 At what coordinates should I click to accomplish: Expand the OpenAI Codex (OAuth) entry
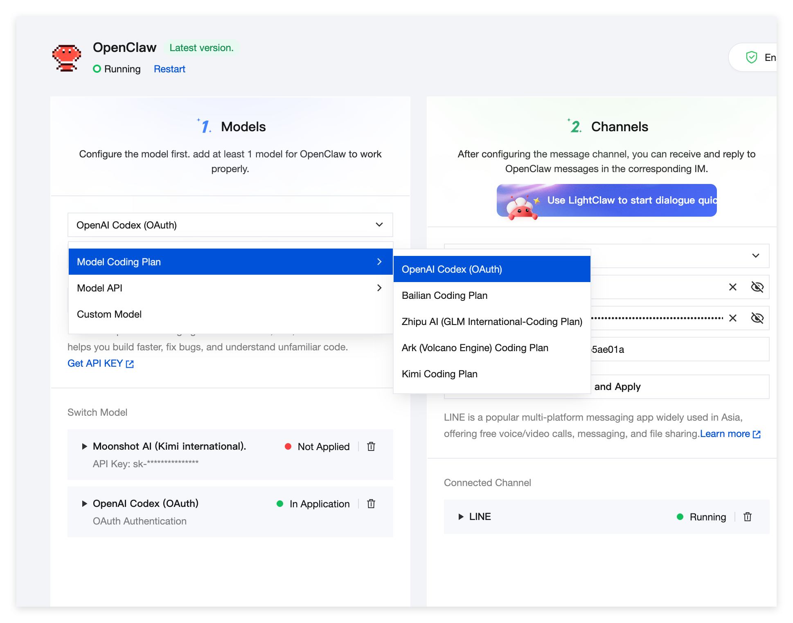[x=85, y=504]
